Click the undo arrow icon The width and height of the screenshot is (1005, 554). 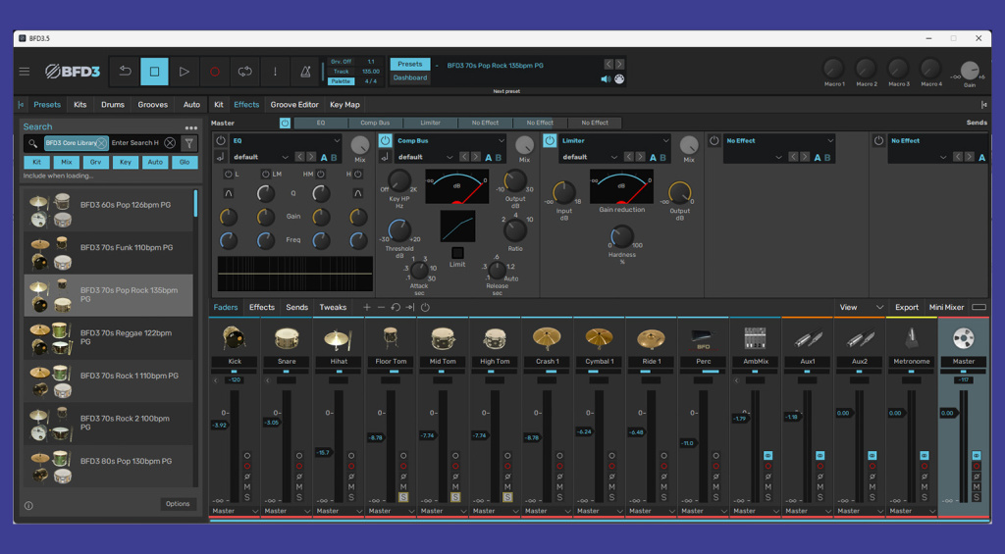point(125,72)
